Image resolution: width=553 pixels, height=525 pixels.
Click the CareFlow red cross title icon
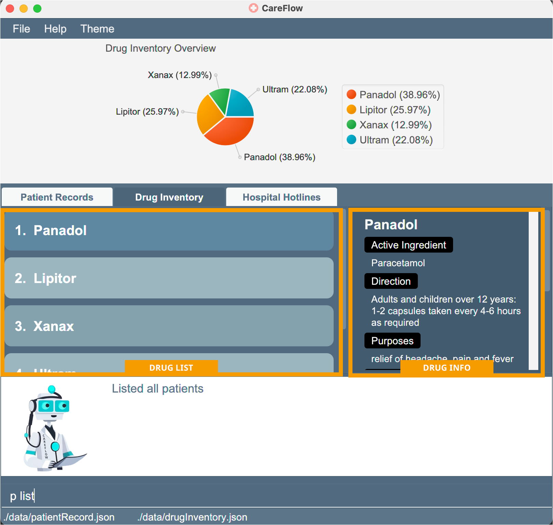pos(254,8)
